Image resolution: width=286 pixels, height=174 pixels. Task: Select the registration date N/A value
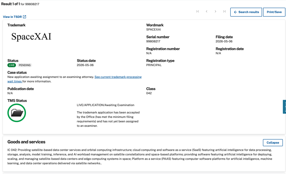[218, 53]
